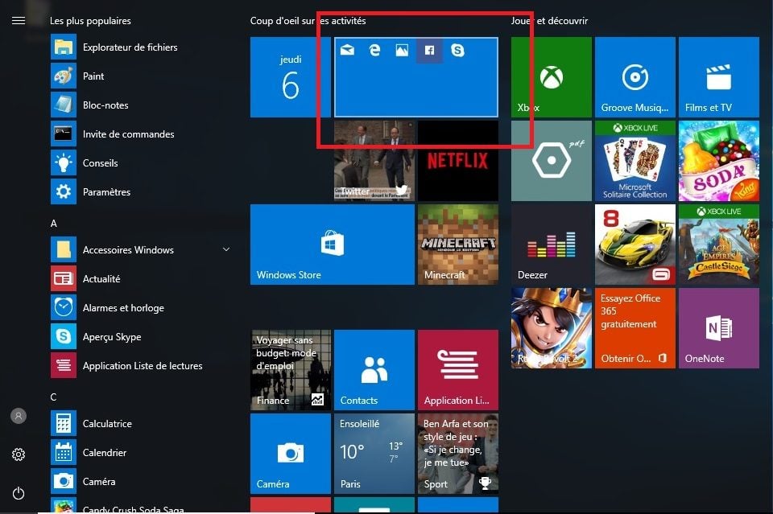
Task: Click the Skype icon in folder tile
Action: tap(458, 51)
